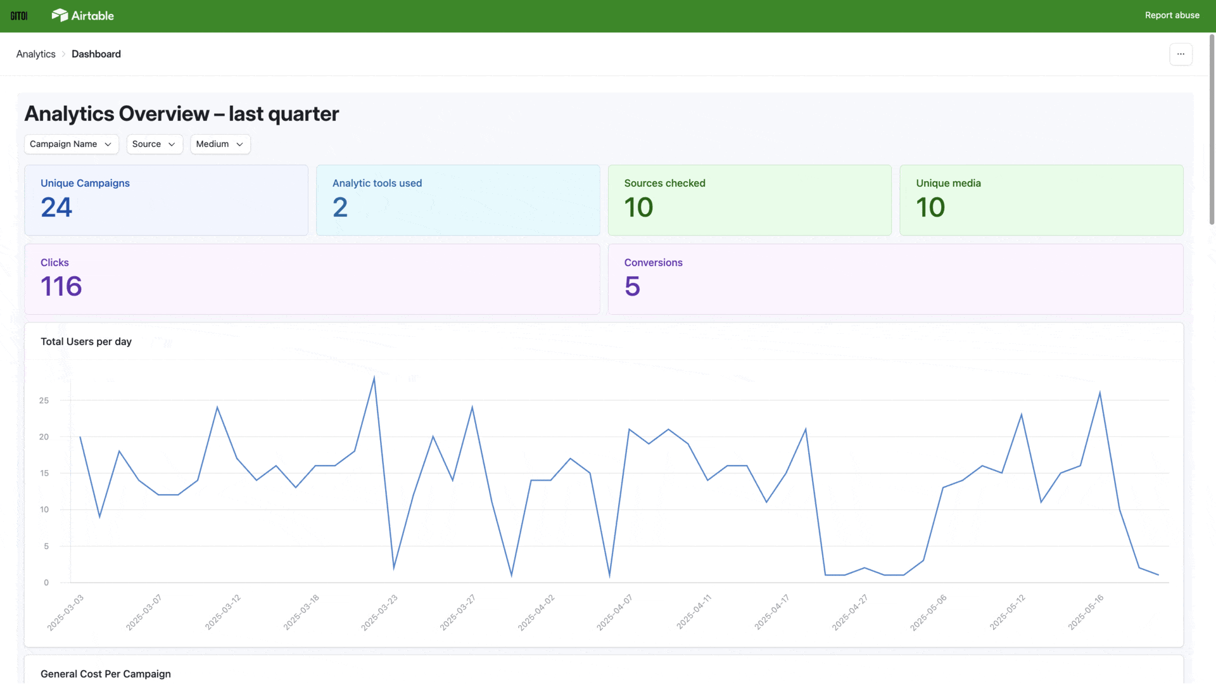The image size is (1216, 684).
Task: Open the ellipsis options menu top-right
Action: (1181, 54)
